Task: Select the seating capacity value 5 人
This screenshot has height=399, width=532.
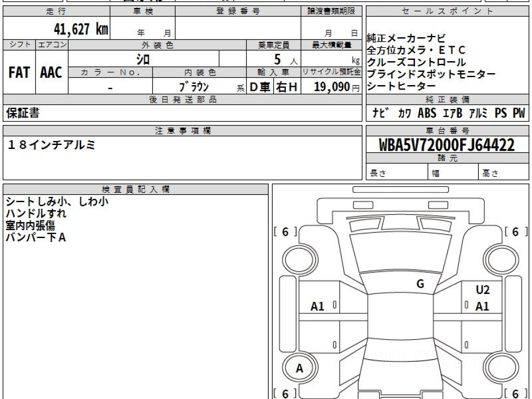Action: 286,59
